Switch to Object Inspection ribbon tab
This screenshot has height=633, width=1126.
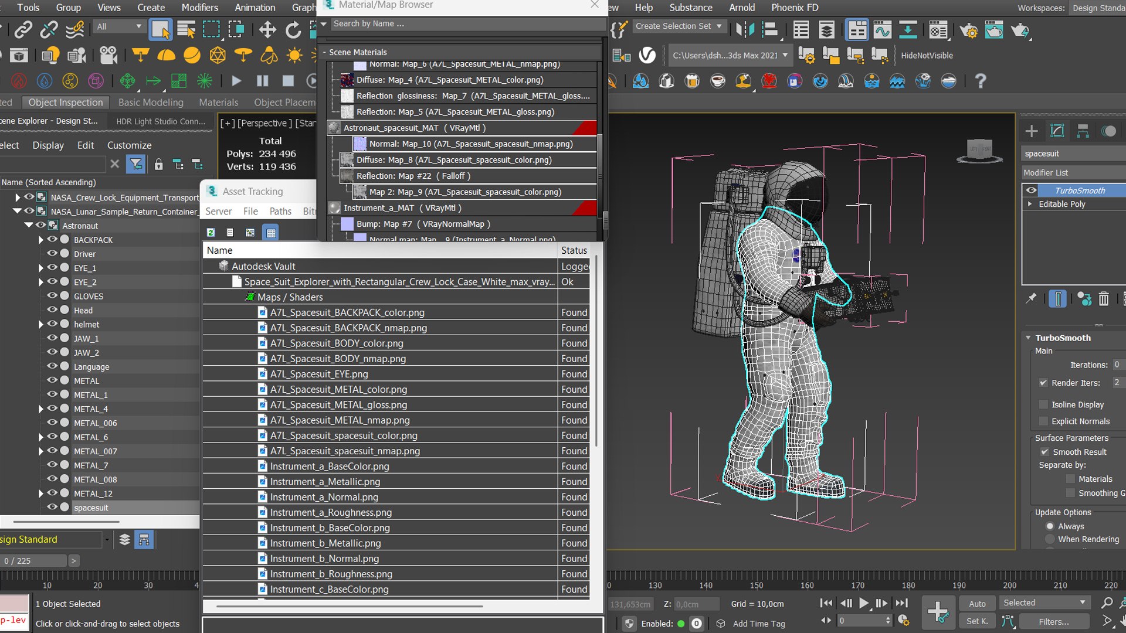click(x=66, y=102)
